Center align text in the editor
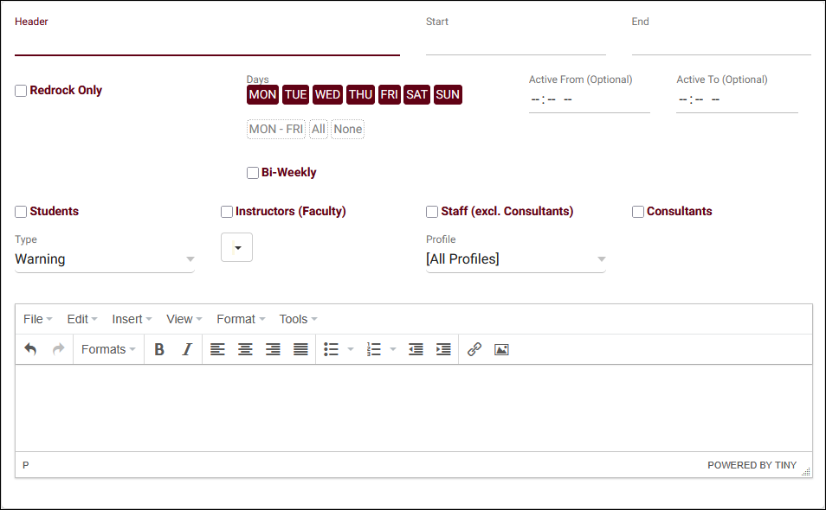The image size is (826, 510). (x=245, y=349)
